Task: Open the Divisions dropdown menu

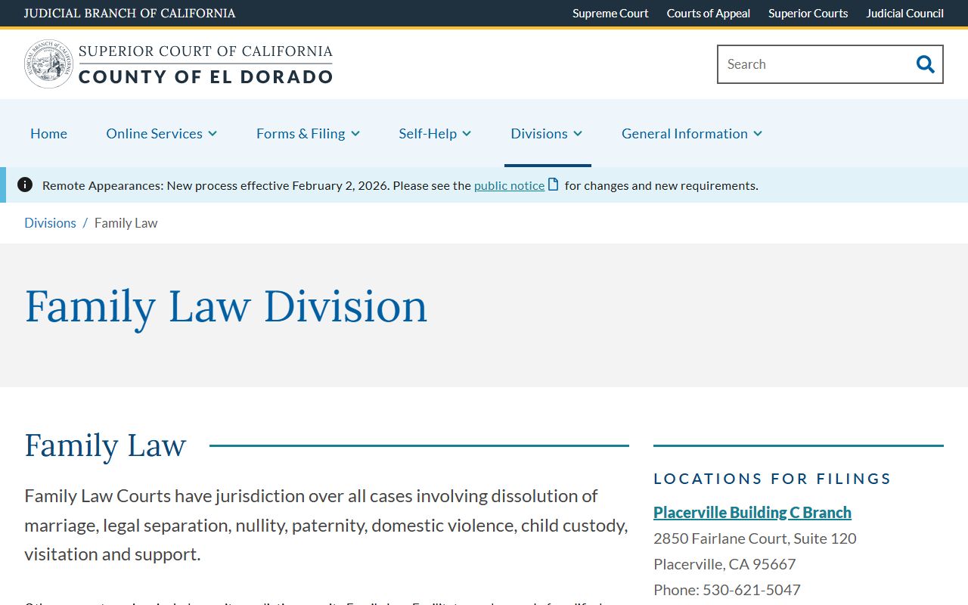Action: coord(547,133)
